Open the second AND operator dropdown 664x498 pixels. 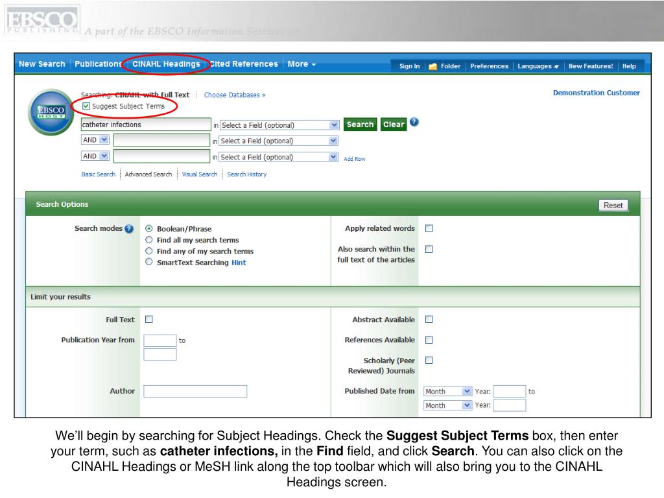click(x=95, y=156)
